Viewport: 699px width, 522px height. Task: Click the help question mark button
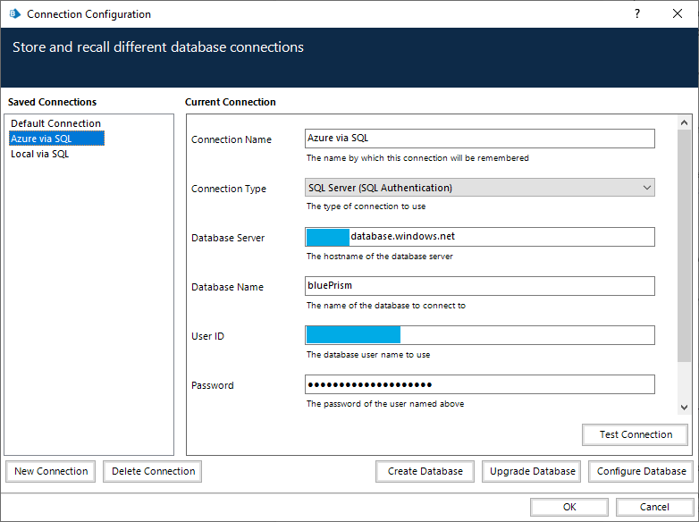(637, 14)
